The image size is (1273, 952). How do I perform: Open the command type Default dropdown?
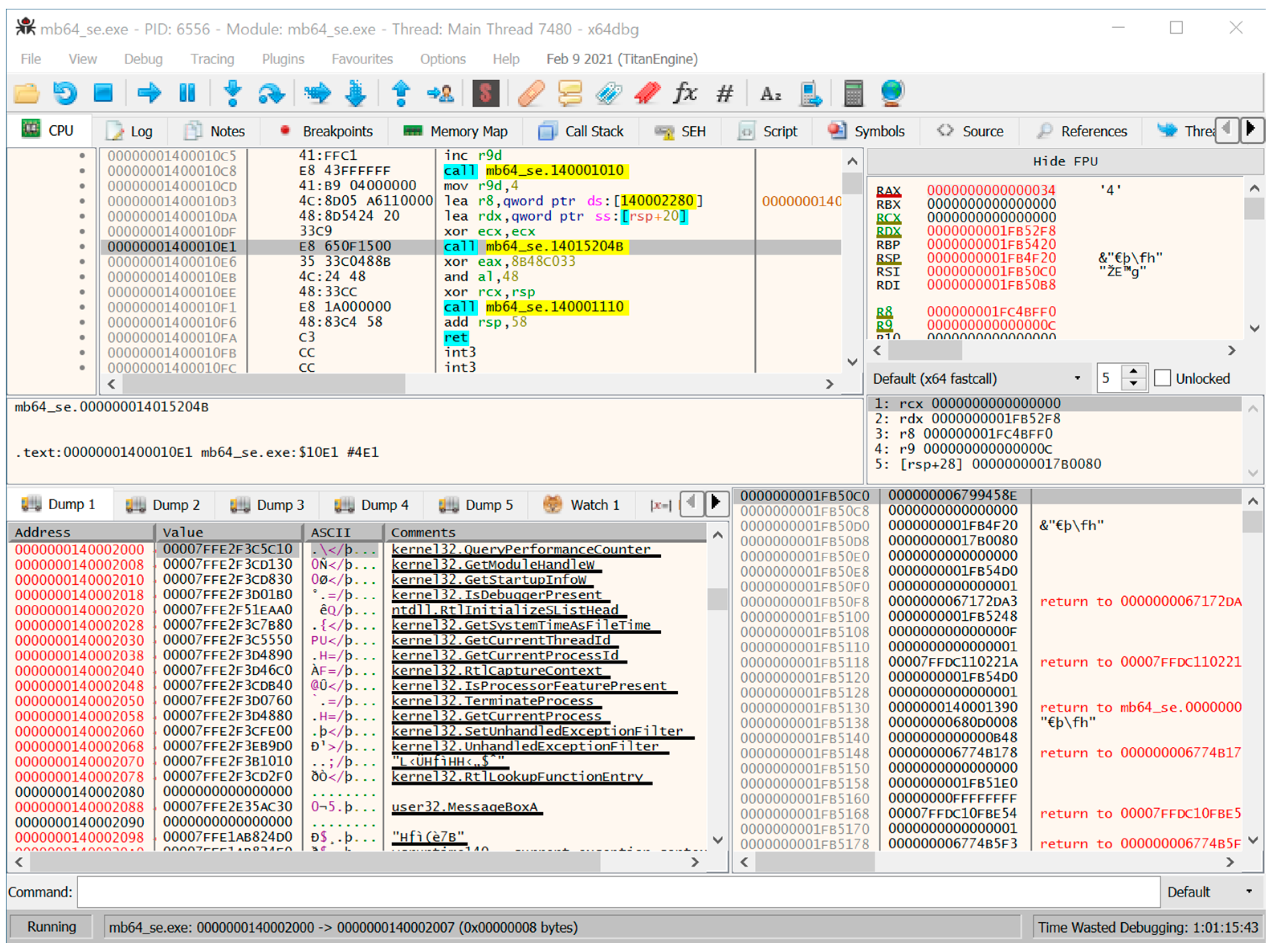[1209, 892]
